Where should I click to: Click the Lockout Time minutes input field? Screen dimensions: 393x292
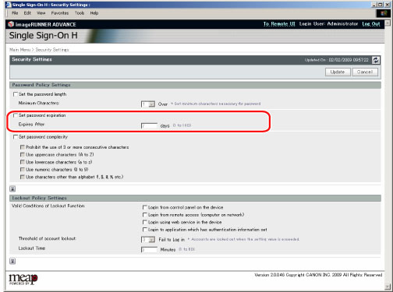pos(149,250)
